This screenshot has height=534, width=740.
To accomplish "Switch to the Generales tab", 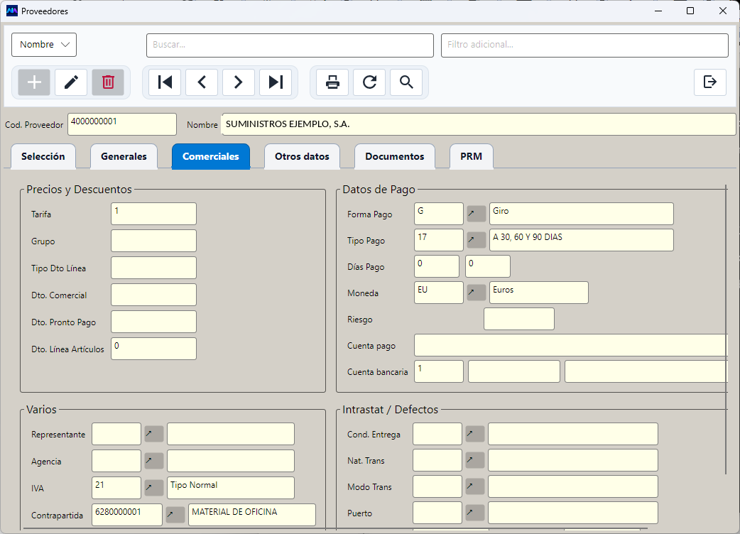I will click(x=124, y=156).
